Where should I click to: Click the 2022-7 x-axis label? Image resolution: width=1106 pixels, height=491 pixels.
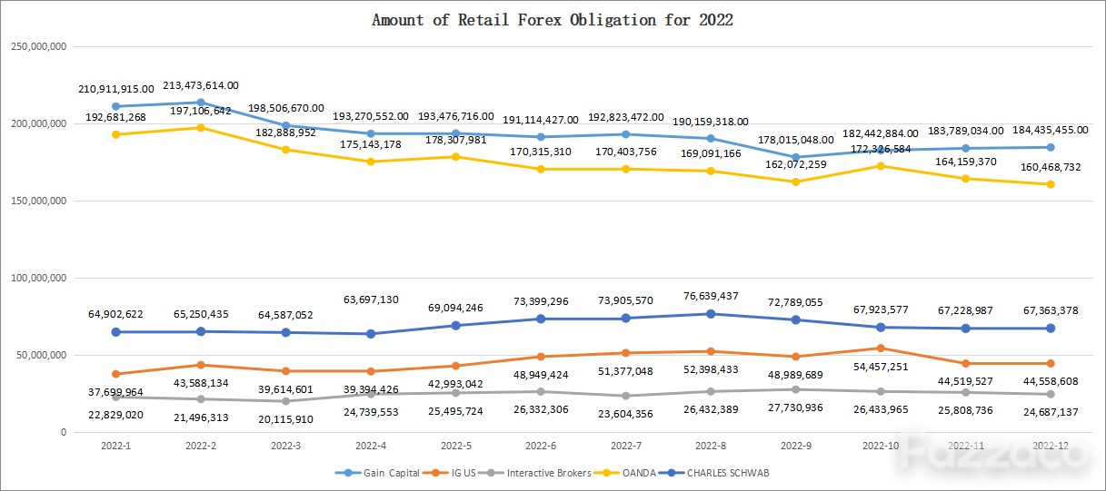coord(626,446)
